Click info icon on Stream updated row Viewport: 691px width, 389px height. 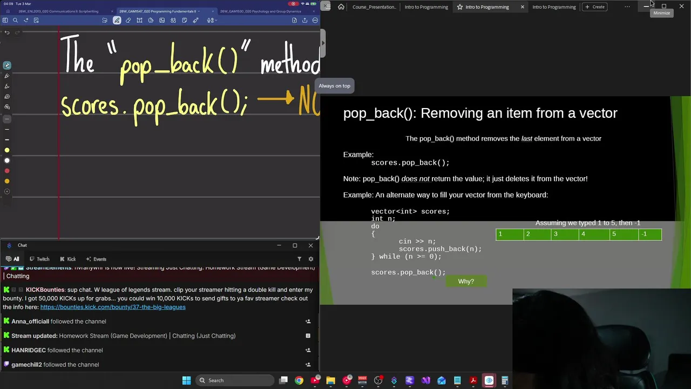308,336
